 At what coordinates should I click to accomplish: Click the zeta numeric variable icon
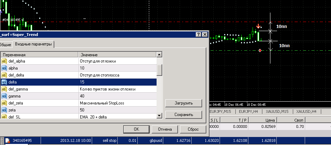pos(4,110)
